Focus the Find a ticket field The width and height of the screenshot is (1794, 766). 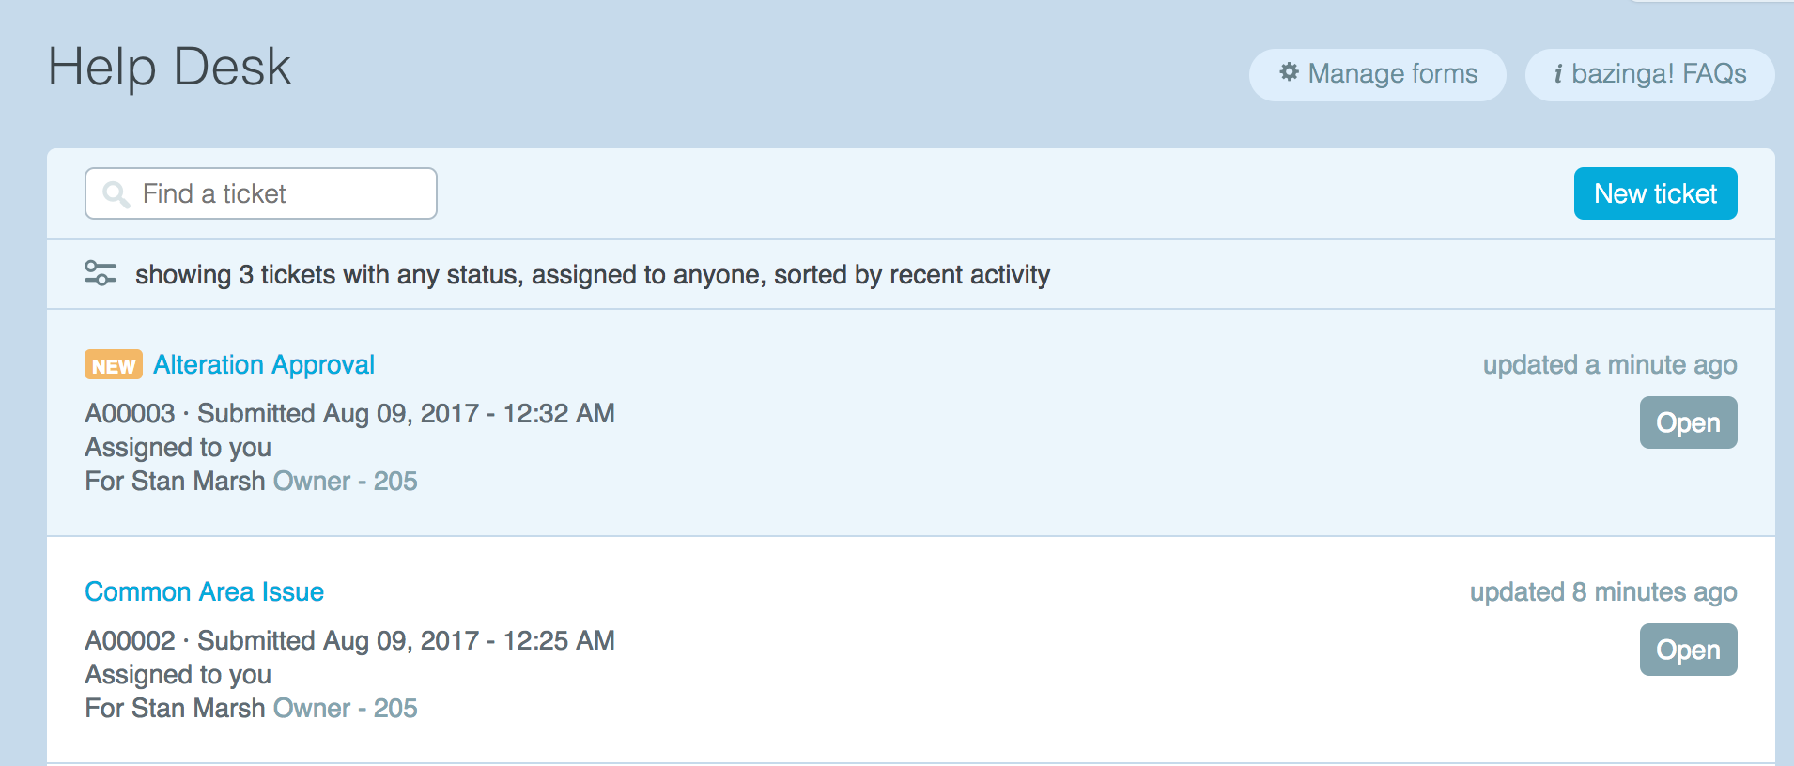pos(282,194)
